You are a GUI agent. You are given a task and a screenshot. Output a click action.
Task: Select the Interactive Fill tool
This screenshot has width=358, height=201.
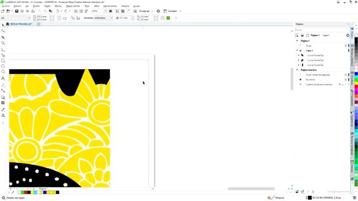[x=3, y=116]
